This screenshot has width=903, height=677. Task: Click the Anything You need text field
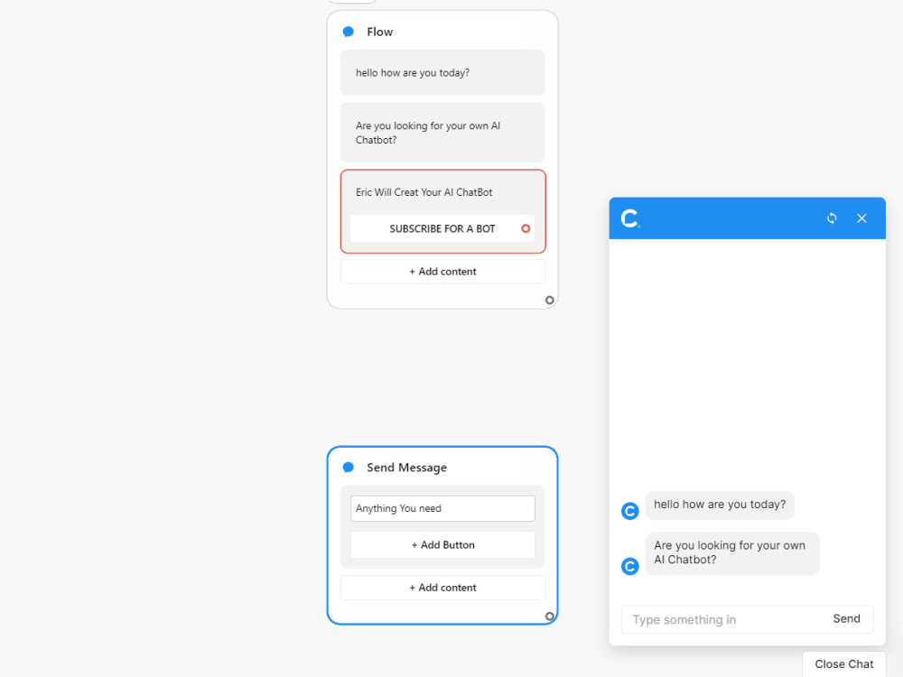(x=442, y=508)
